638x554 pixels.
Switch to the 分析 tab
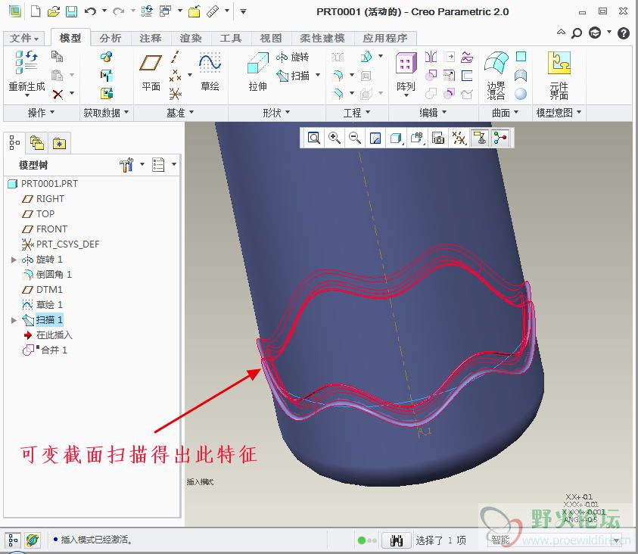click(x=110, y=39)
